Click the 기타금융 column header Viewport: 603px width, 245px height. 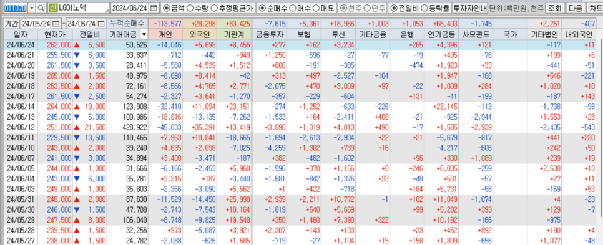click(x=373, y=34)
